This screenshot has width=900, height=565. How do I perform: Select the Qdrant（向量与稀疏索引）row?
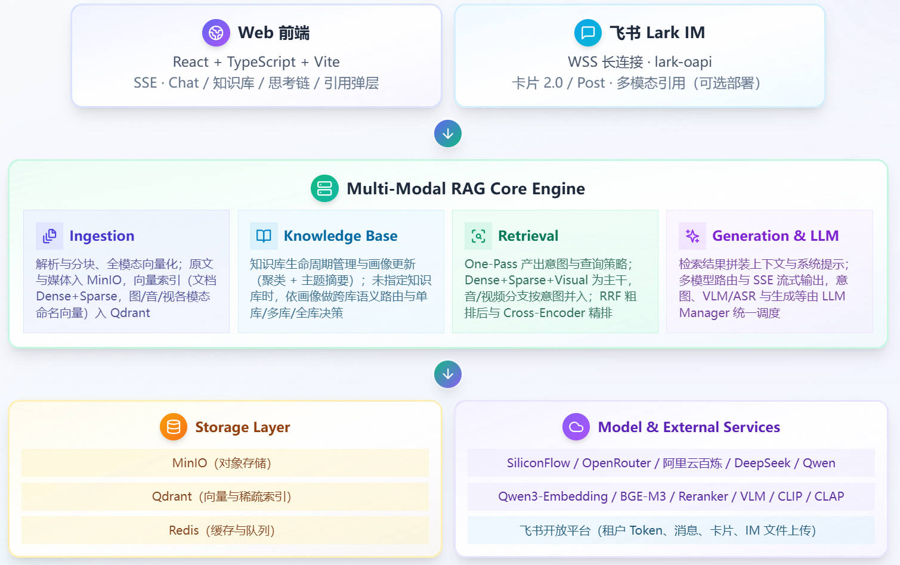pyautogui.click(x=225, y=496)
